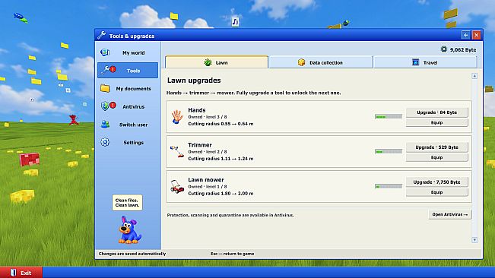
Task: Open My documents in the sidebar
Action: click(x=128, y=89)
